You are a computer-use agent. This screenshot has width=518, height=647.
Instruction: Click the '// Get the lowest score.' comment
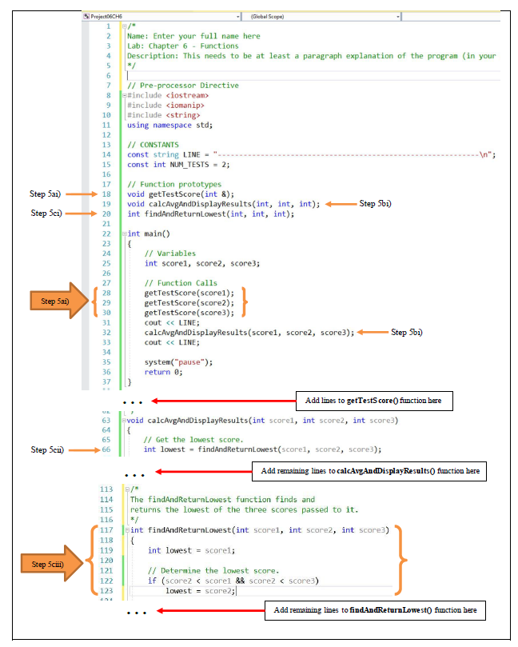tap(193, 440)
